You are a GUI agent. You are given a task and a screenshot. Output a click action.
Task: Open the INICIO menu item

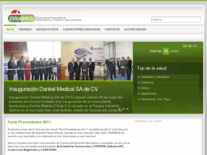click(10, 29)
